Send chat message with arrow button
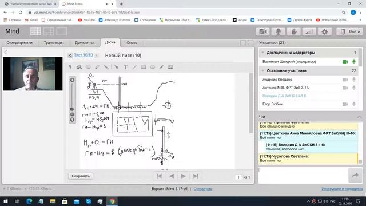The width and height of the screenshot is (366, 206). point(355,175)
